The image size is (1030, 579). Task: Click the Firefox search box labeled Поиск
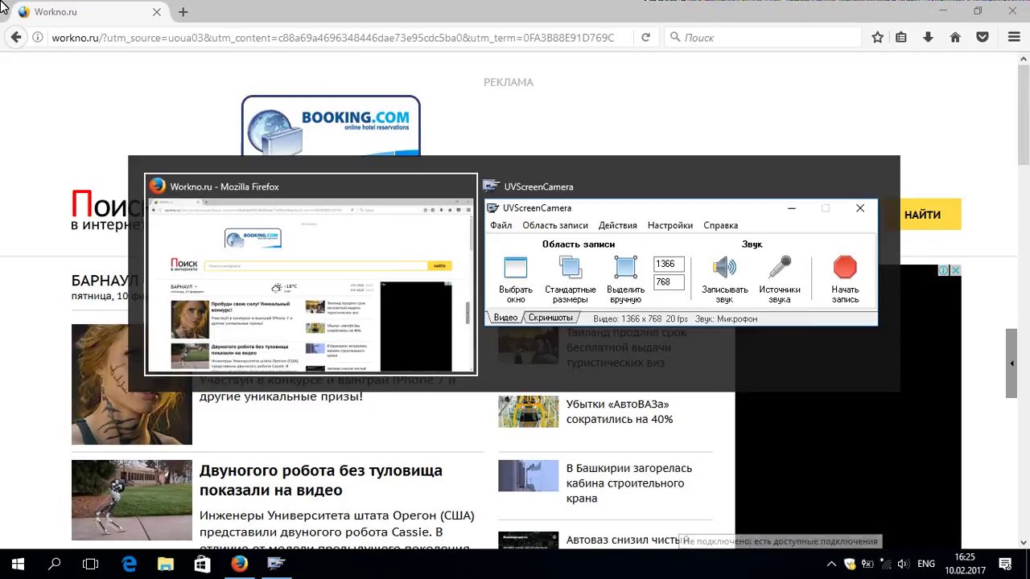tap(763, 37)
